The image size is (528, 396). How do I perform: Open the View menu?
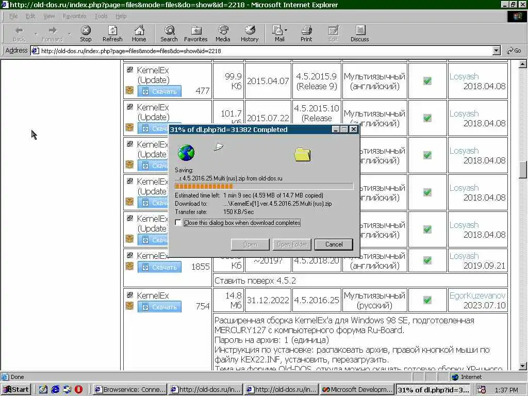49,16
